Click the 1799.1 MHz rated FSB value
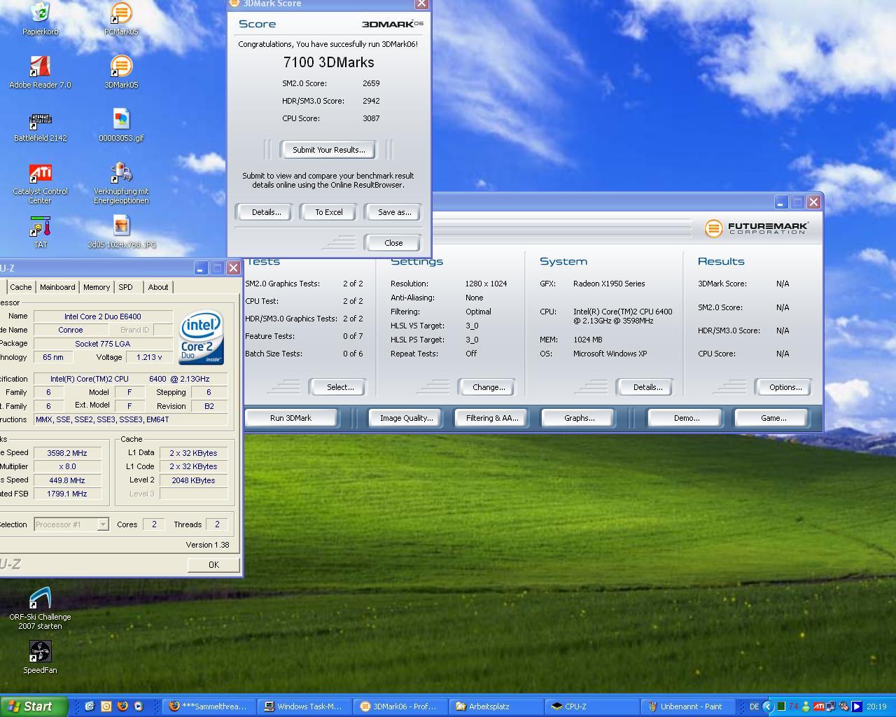Image resolution: width=896 pixels, height=717 pixels. [67, 494]
